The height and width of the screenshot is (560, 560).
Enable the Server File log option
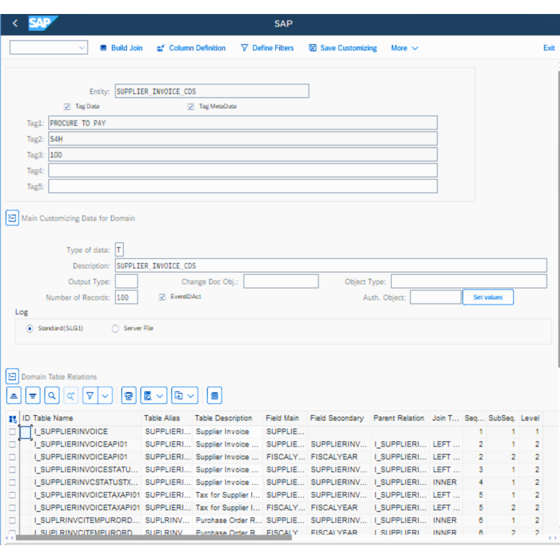(114, 328)
